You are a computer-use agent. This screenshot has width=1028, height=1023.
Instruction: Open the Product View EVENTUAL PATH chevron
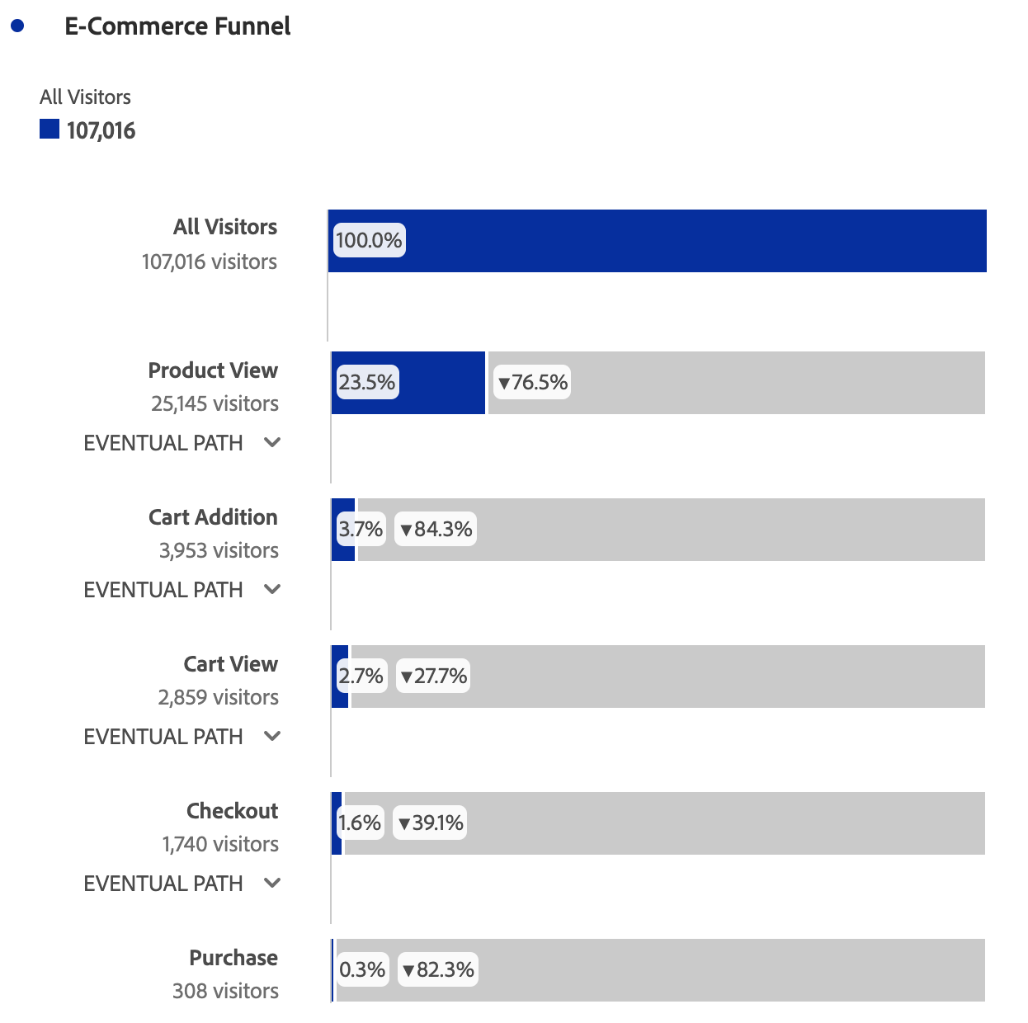[272, 442]
